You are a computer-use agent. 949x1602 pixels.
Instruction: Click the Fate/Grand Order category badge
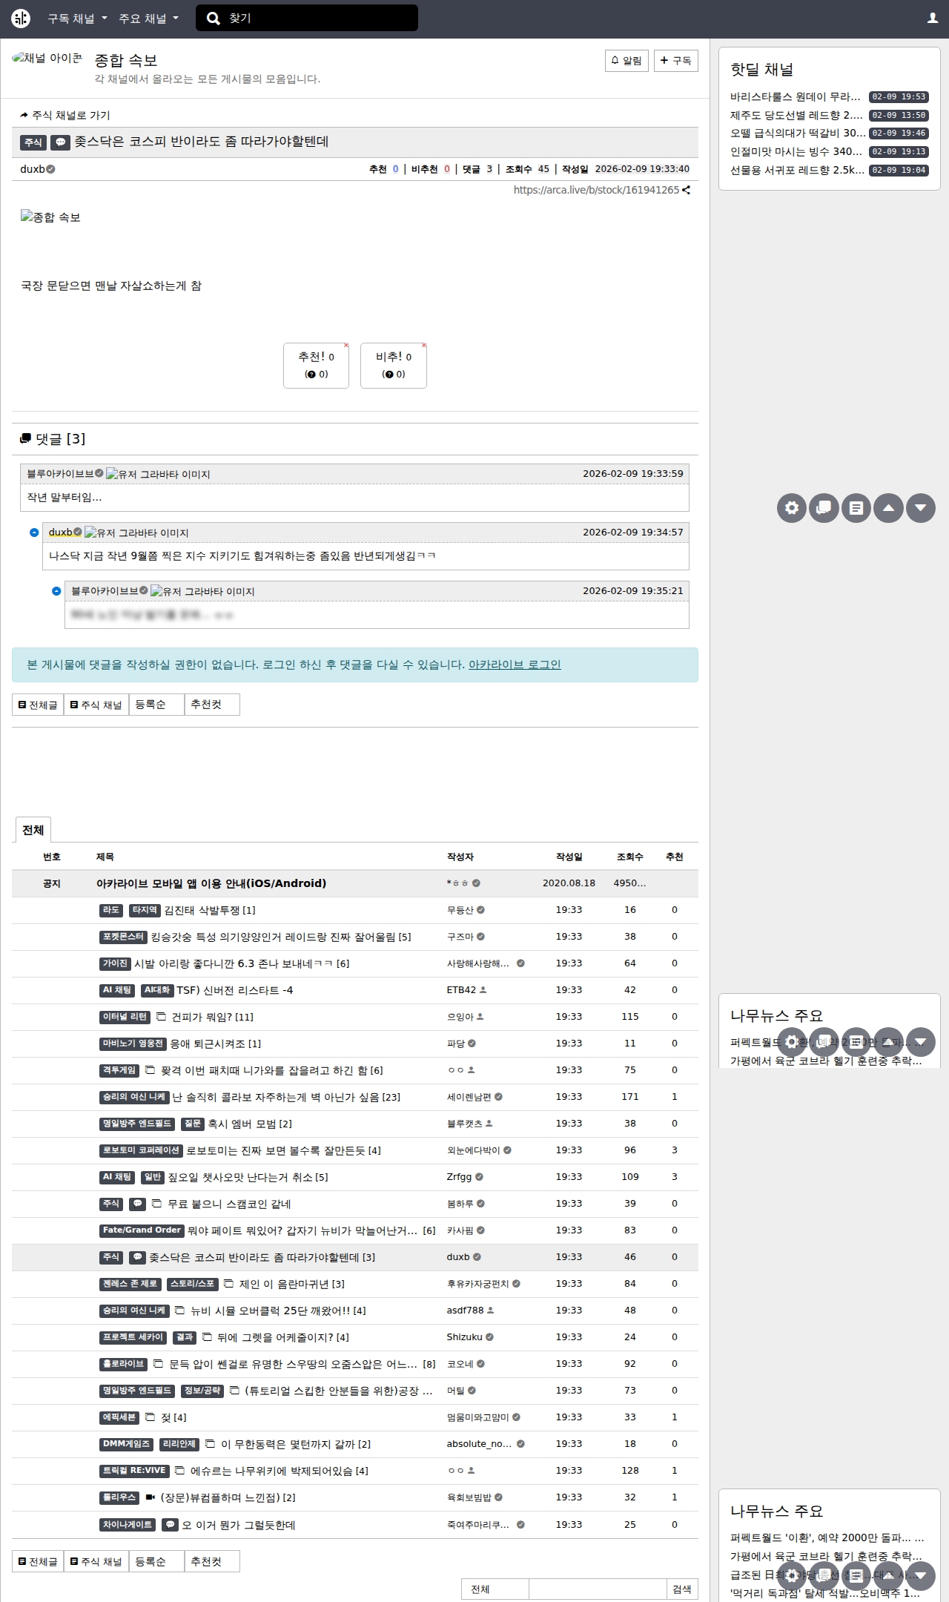coord(142,1230)
